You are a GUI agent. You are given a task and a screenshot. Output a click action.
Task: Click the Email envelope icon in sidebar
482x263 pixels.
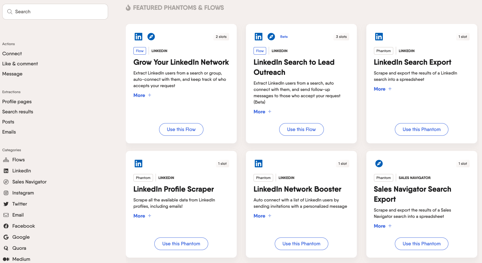[6, 215]
